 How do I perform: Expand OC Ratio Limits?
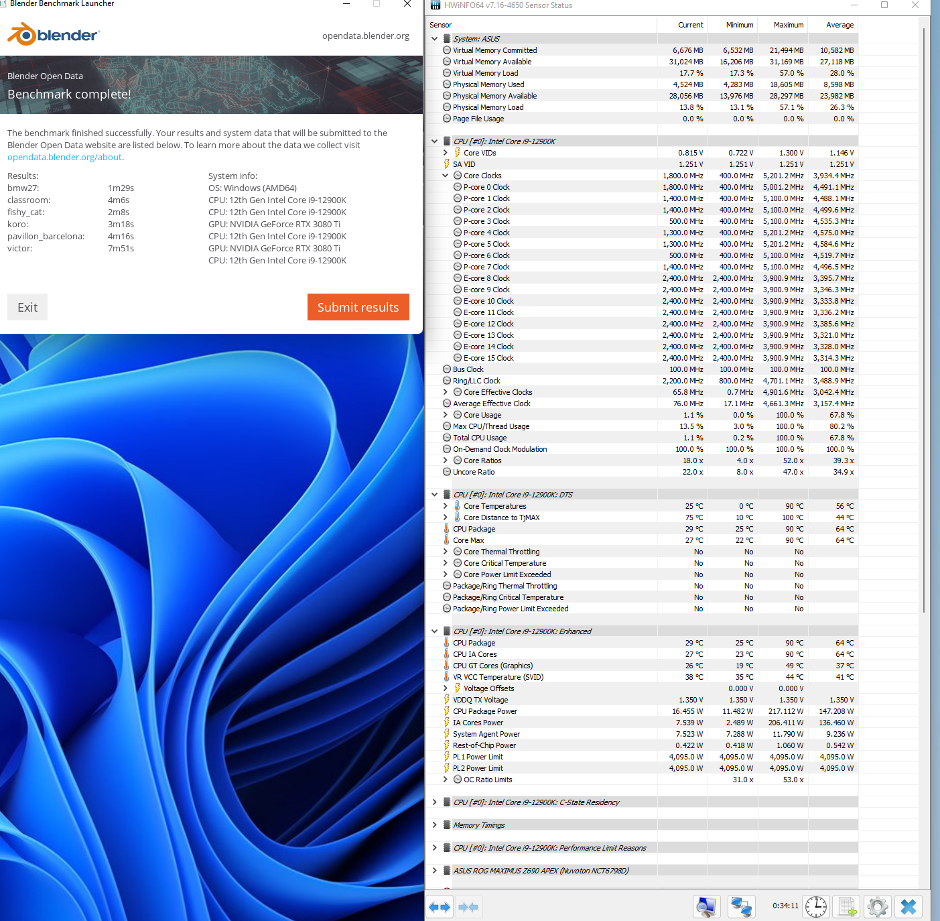pos(445,780)
